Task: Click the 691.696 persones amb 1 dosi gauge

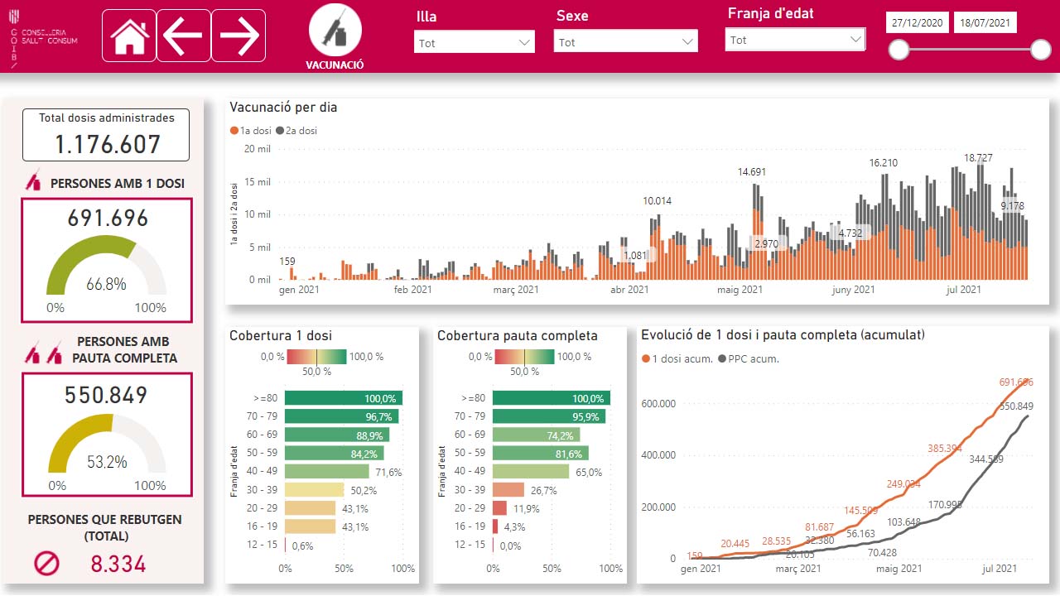Action: point(106,261)
